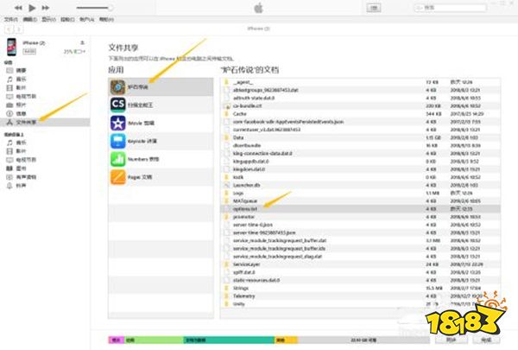Select the Strings folder row
The height and width of the screenshot is (350, 518).
pos(360,288)
